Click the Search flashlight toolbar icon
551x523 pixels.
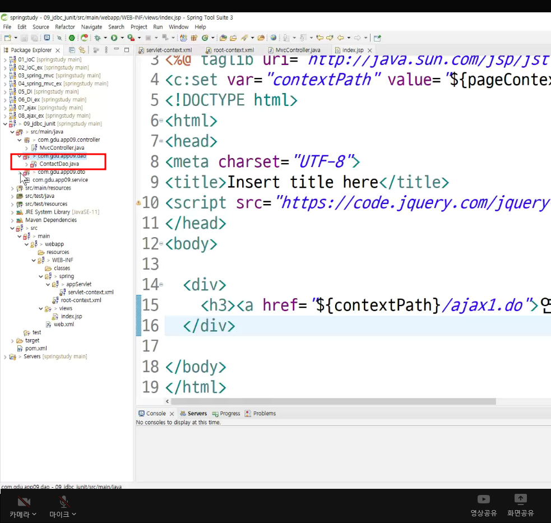tap(244, 38)
